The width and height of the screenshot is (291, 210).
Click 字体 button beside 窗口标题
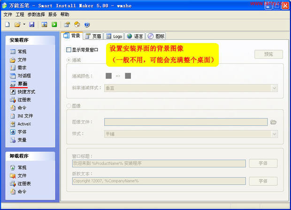(x=263, y=163)
